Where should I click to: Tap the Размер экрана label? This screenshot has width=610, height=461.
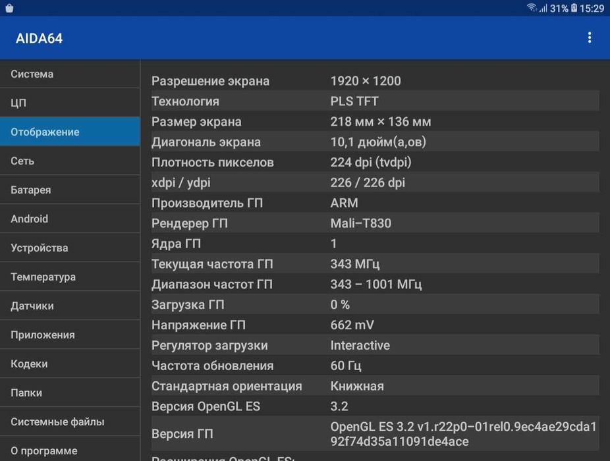[196, 121]
